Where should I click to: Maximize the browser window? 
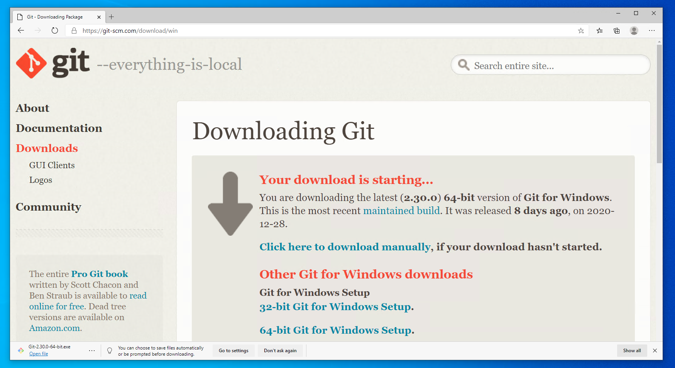tap(636, 13)
